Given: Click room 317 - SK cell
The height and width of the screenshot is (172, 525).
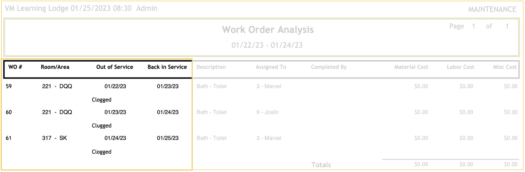Looking at the screenshot, I should (x=55, y=138).
